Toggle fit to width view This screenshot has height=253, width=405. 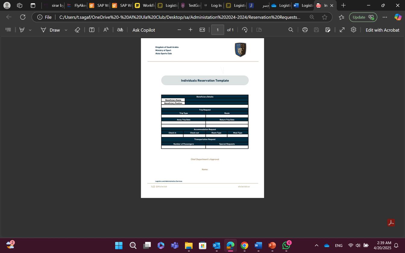click(x=202, y=30)
